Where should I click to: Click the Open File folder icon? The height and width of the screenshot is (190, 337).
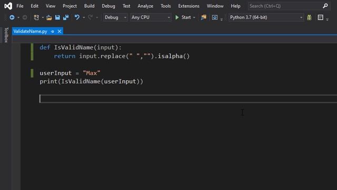pyautogui.click(x=49, y=17)
